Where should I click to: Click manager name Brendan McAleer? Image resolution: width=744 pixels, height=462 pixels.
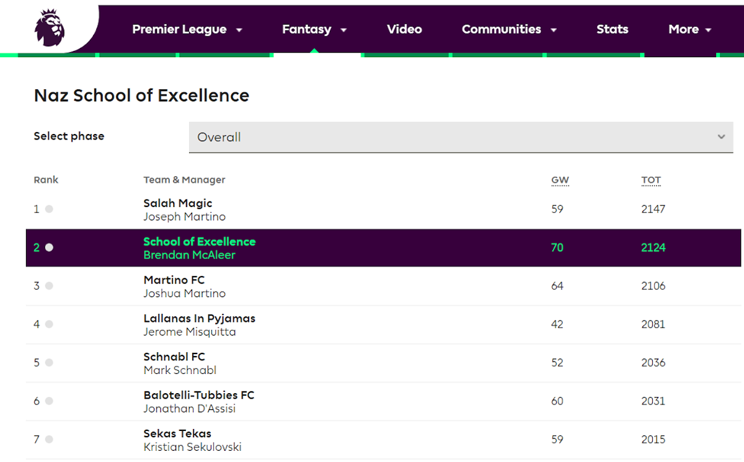(189, 255)
